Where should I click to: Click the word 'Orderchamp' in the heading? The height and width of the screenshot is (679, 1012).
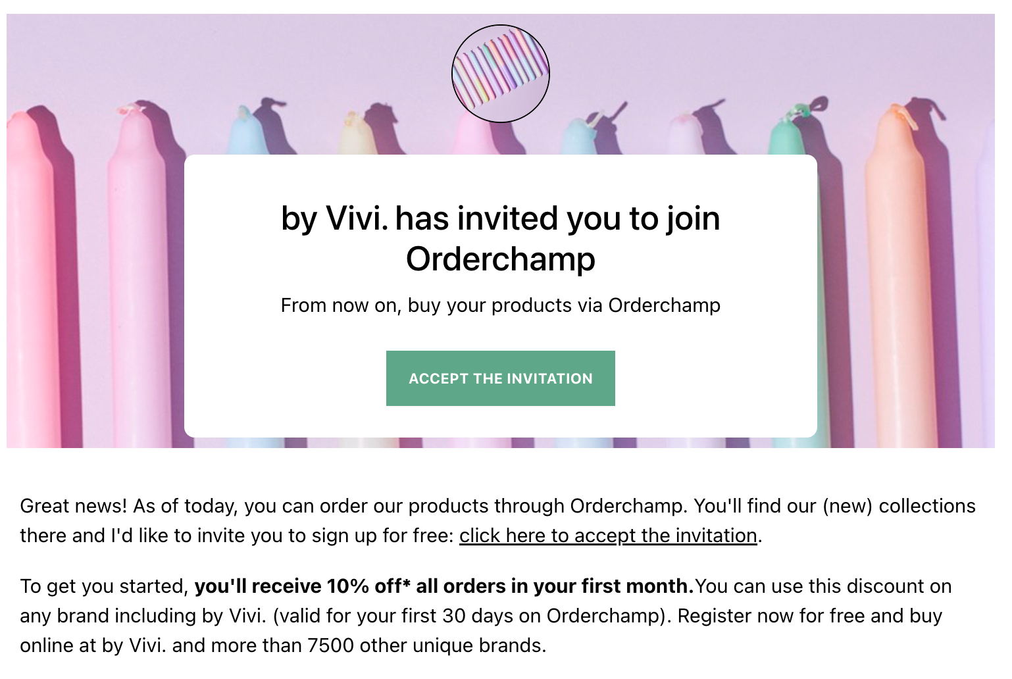pos(501,259)
